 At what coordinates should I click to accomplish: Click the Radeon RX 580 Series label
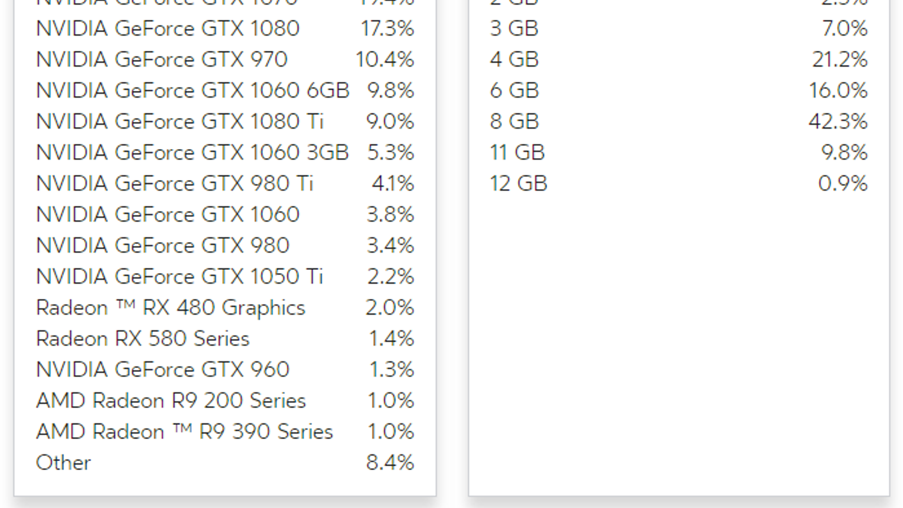click(x=142, y=339)
